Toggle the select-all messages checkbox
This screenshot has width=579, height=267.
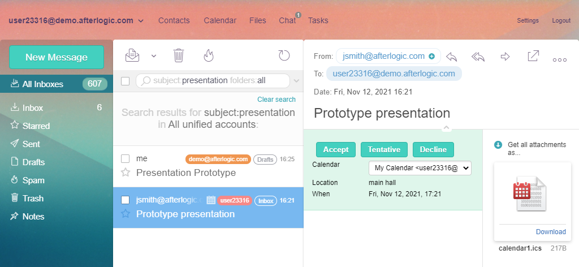[x=126, y=81]
